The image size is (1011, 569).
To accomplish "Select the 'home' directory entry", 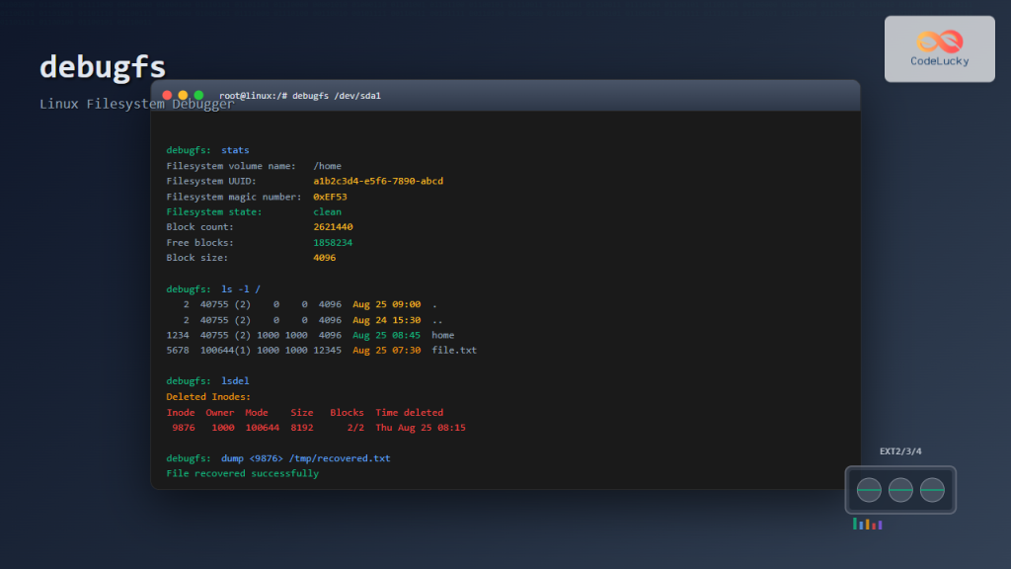I will click(442, 335).
